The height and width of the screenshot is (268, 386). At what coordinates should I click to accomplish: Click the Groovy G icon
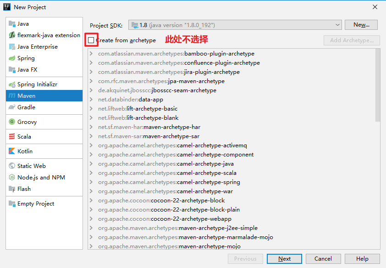point(12,122)
